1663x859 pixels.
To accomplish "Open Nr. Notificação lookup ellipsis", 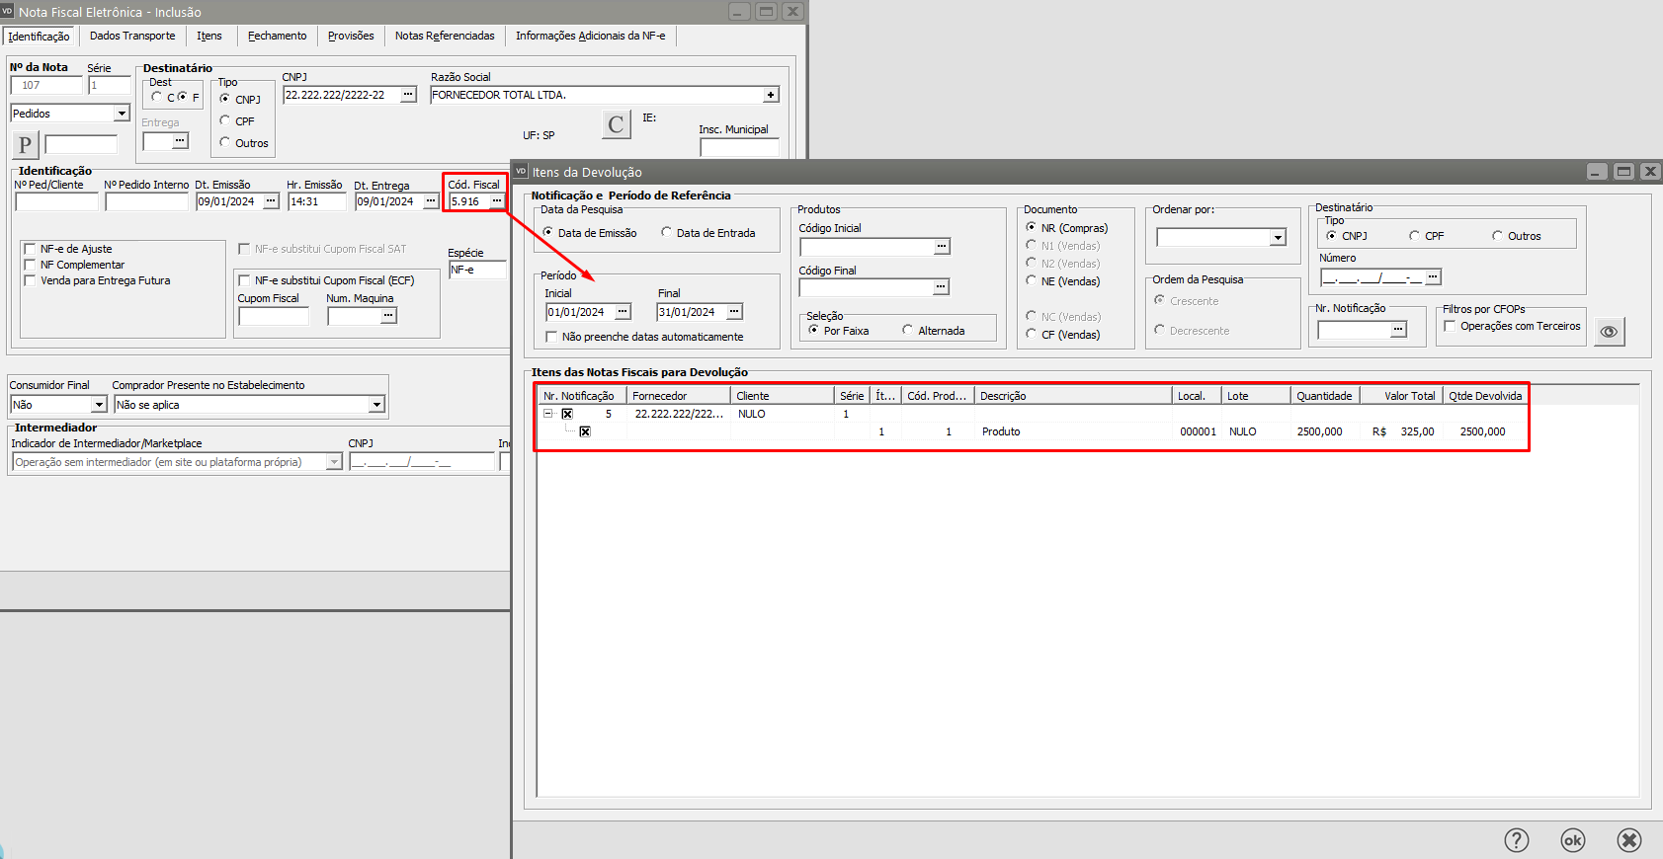I will [1398, 330].
